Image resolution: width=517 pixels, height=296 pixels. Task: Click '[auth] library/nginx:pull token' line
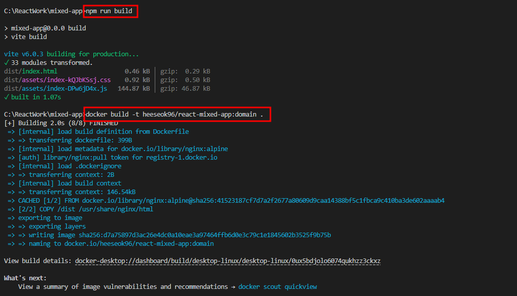point(113,158)
